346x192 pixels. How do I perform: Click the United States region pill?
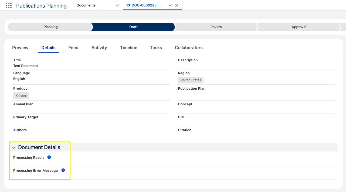click(x=191, y=80)
